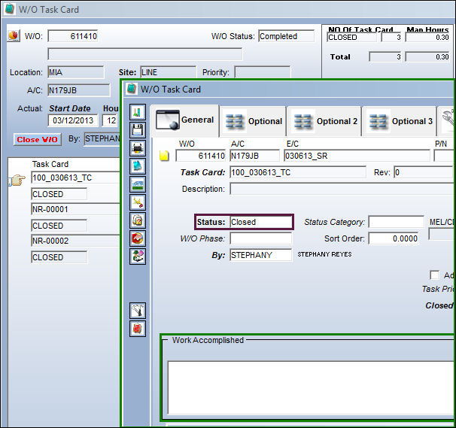Select task card row NR-00002
The image size is (456, 428).
[75, 241]
